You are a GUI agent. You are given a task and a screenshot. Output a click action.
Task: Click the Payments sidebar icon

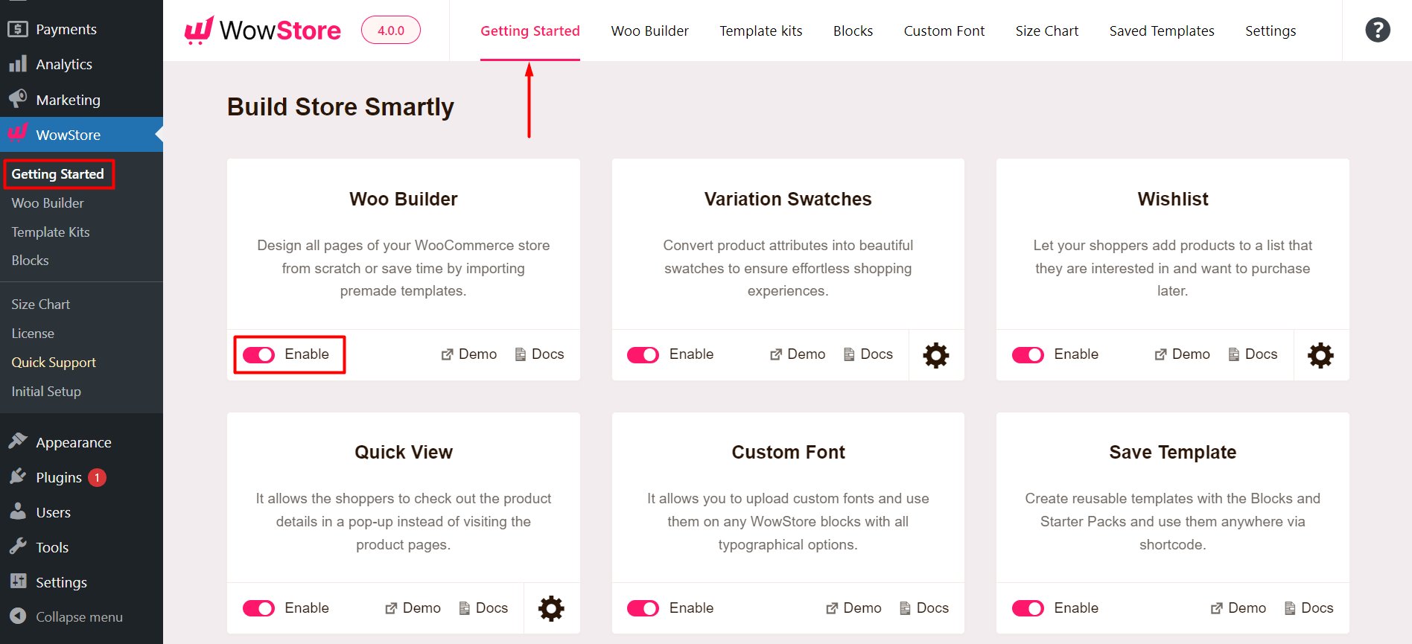18,29
